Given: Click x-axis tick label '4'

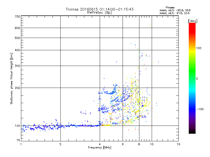Looking at the screenshot, I should [100, 144].
